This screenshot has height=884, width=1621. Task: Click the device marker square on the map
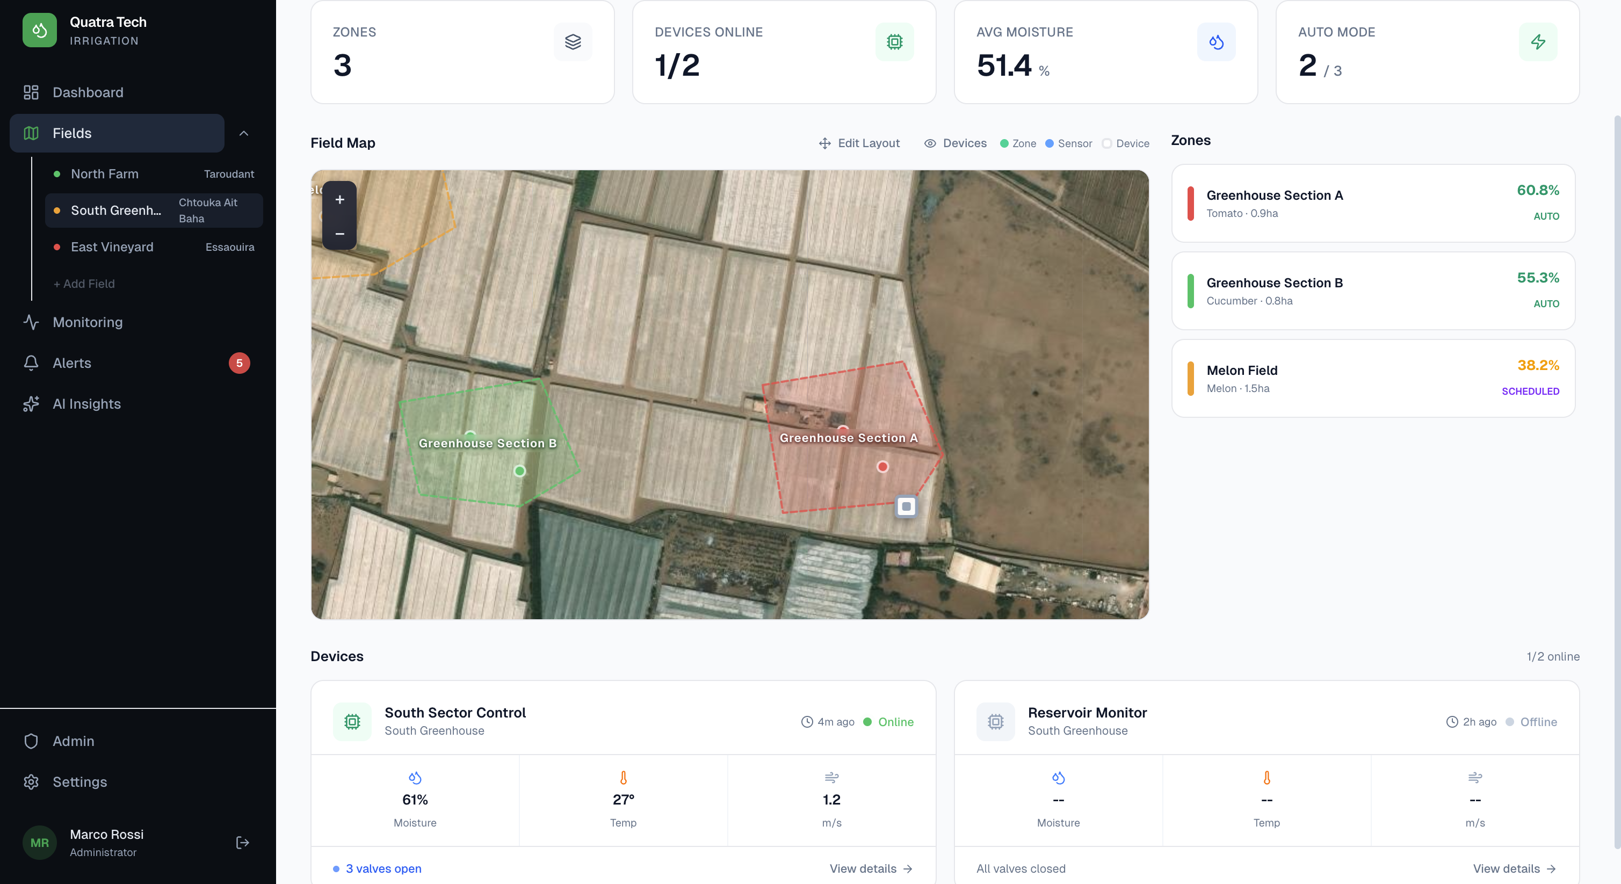point(906,506)
